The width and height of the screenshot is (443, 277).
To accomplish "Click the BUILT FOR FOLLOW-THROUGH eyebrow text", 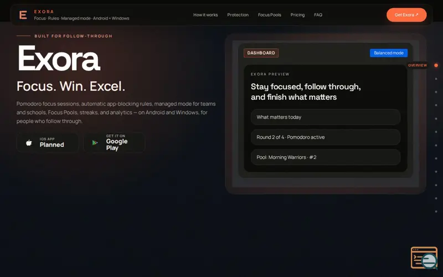I will coord(74,36).
